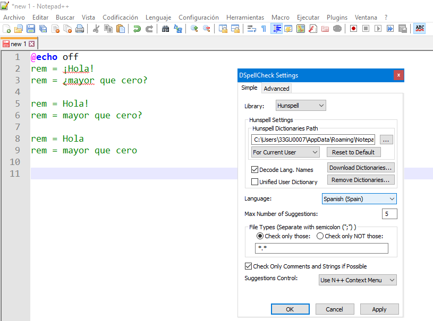Open the Buscar menu
Image resolution: width=433 pixels, height=321 pixels.
[x=65, y=18]
